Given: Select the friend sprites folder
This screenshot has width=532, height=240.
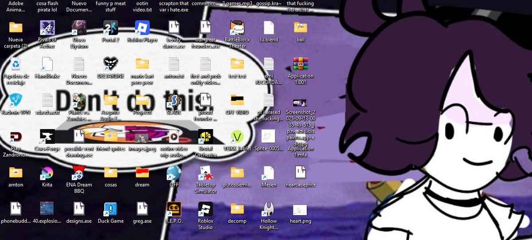Looking at the screenshot, I should [110, 137].
